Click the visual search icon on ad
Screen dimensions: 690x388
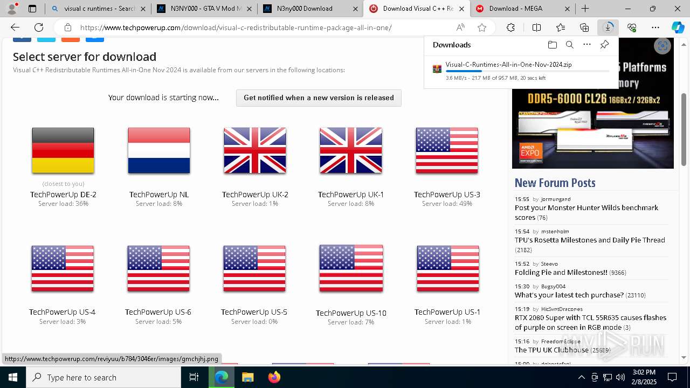(x=663, y=46)
